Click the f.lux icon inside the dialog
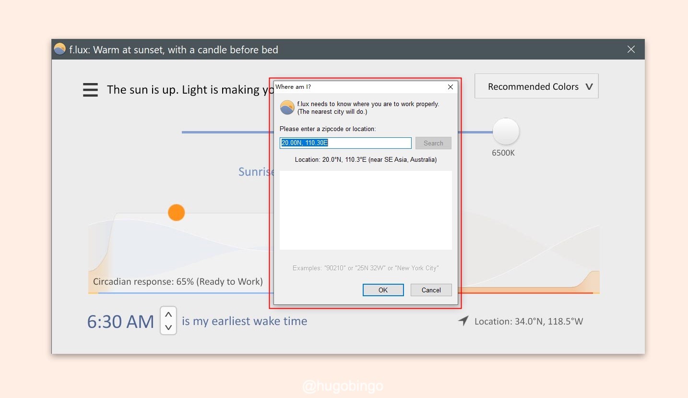The image size is (688, 398). click(x=287, y=108)
